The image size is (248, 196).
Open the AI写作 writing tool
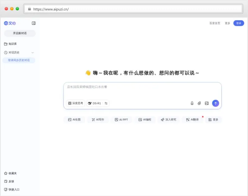tap(98, 120)
